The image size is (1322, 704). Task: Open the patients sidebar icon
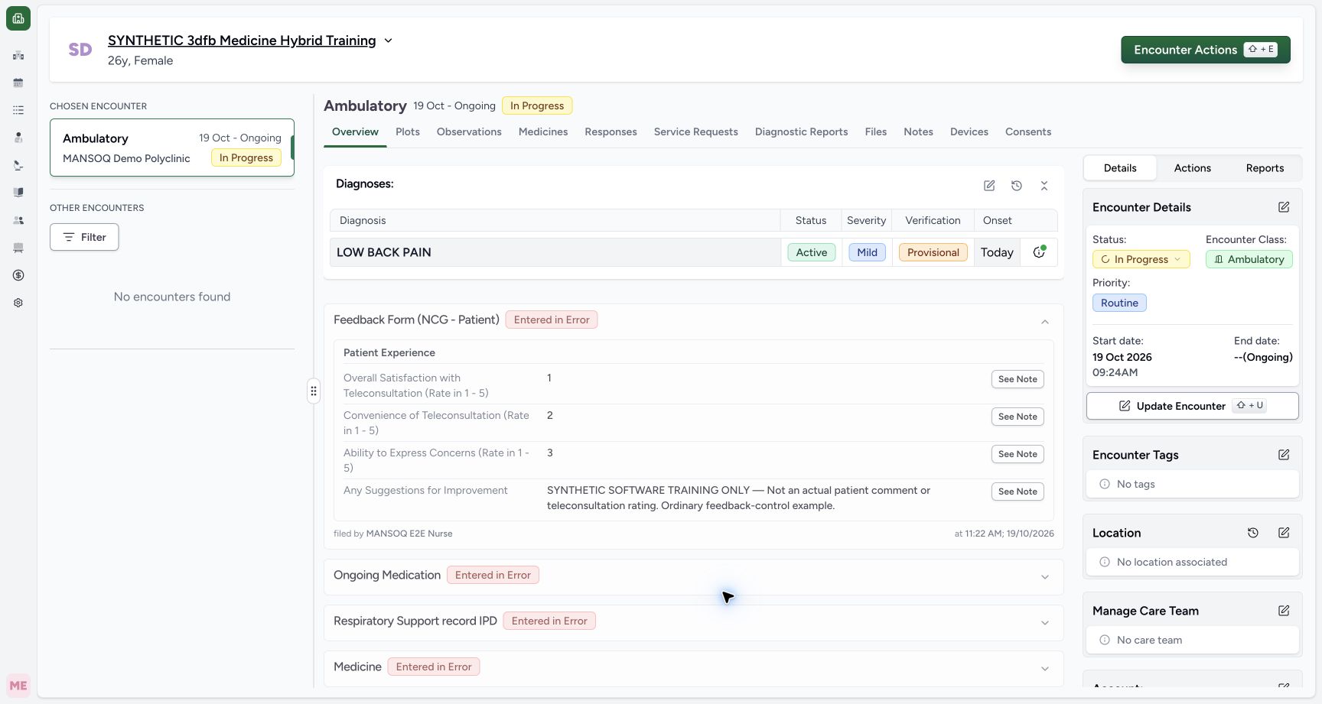pos(18,138)
